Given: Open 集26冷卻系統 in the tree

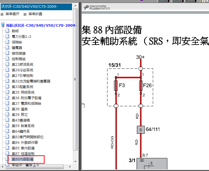Looking at the screenshot, I should tap(23, 70).
